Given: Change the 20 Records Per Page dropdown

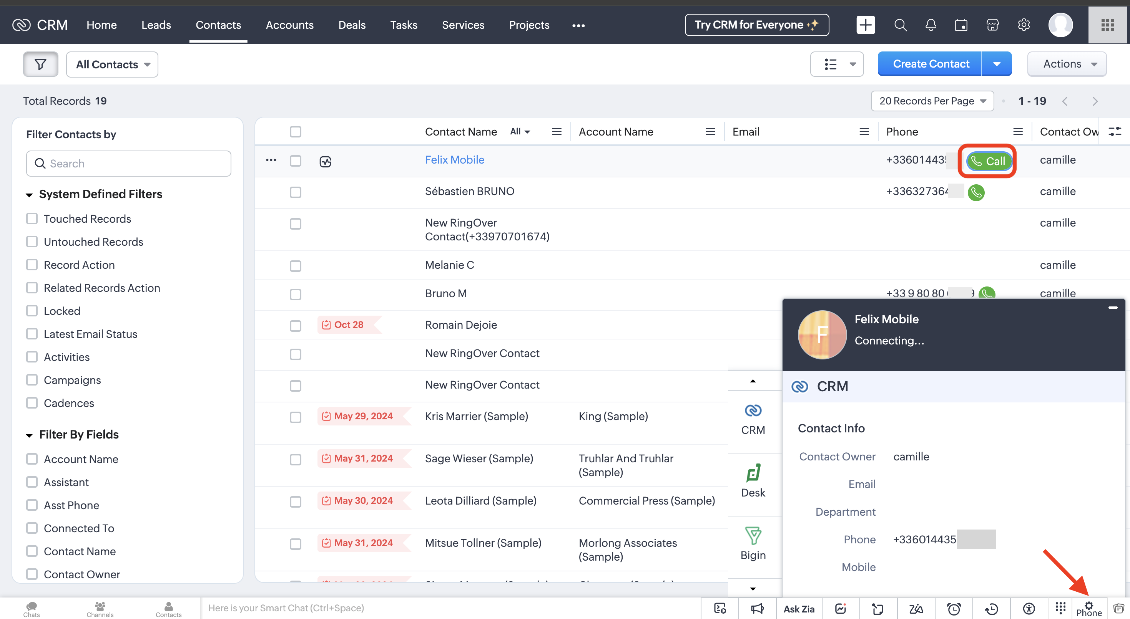Looking at the screenshot, I should click(932, 101).
